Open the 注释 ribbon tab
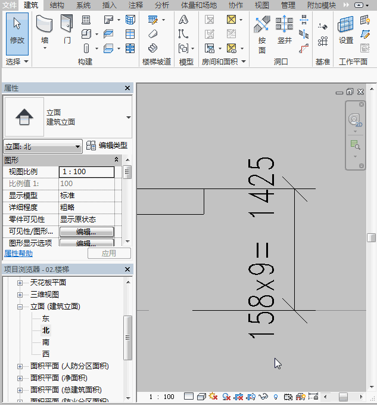 tap(135, 5)
